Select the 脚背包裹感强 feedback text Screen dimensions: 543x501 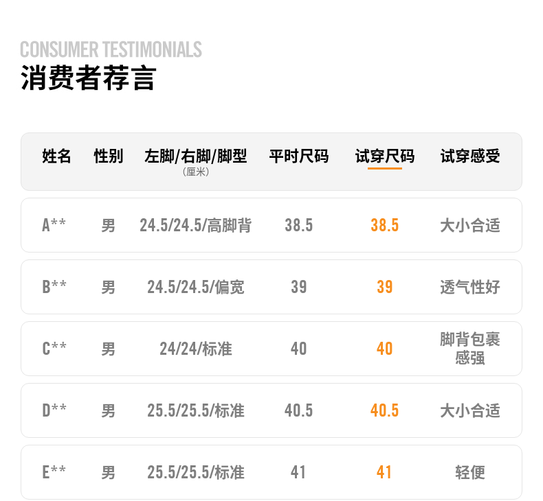point(470,349)
